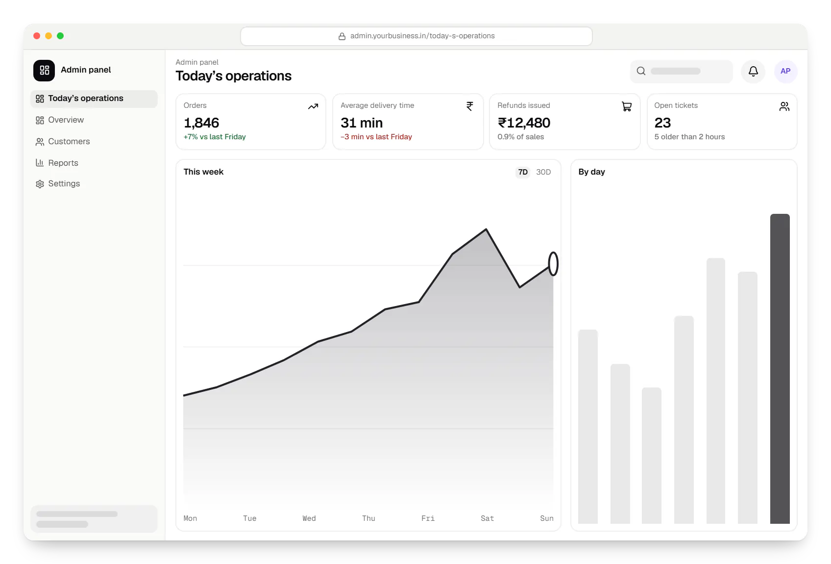Image resolution: width=831 pixels, height=564 pixels.
Task: Click the 'Thu' axis label
Action: (368, 518)
